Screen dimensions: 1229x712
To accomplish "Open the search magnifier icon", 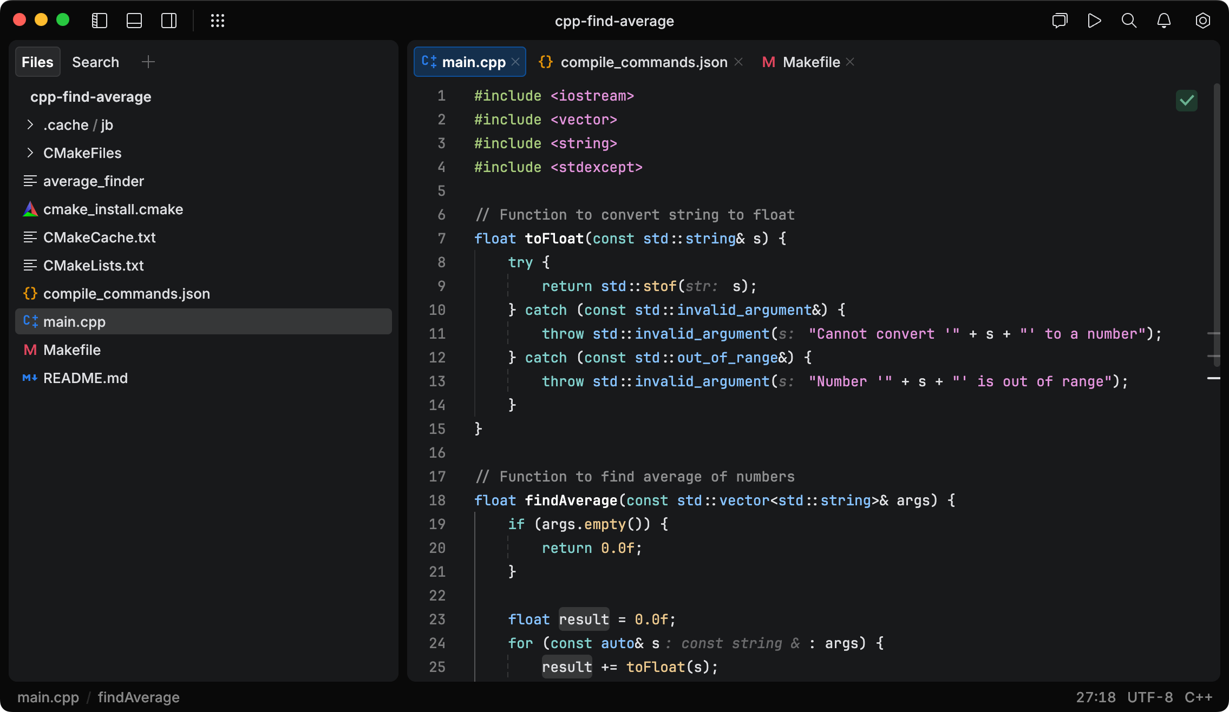I will click(x=1129, y=21).
